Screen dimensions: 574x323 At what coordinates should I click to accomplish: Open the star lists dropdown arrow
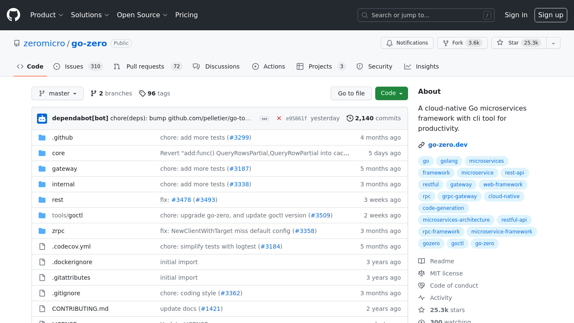pyautogui.click(x=553, y=43)
